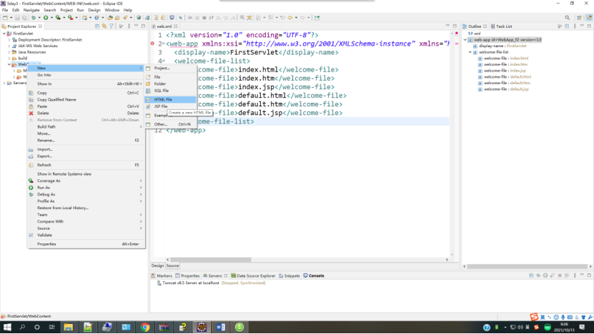The image size is (594, 334).
Task: Click the Open Perspective icon
Action: click(x=579, y=18)
